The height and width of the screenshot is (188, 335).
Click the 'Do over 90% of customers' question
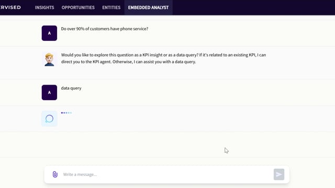point(105,29)
